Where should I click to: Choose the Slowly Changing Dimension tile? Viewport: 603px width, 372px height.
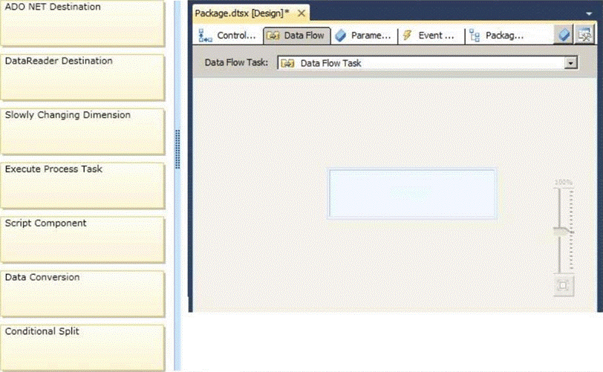coord(82,131)
